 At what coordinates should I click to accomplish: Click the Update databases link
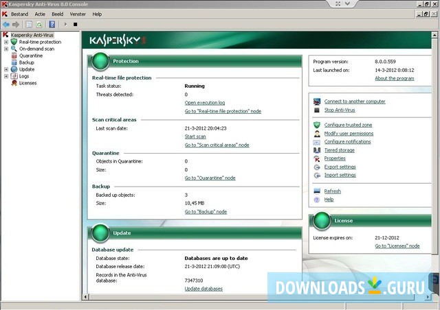pos(203,289)
